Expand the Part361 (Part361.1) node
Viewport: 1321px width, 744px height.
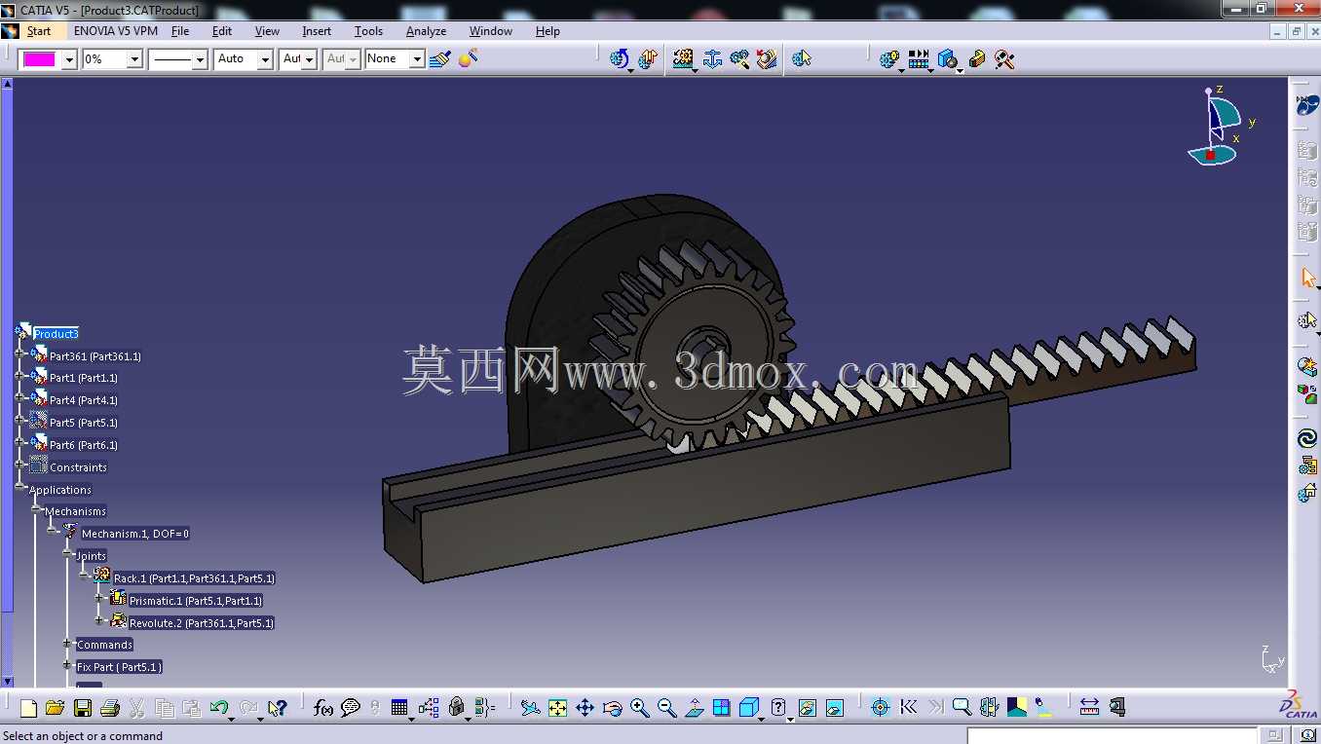coord(20,353)
